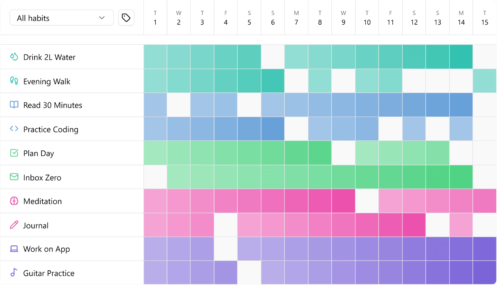Select the Monday 7 date column header
This screenshot has height=285, width=497.
tap(296, 18)
